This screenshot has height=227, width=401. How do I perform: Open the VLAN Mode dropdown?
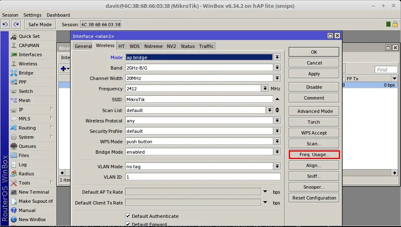tap(277, 167)
